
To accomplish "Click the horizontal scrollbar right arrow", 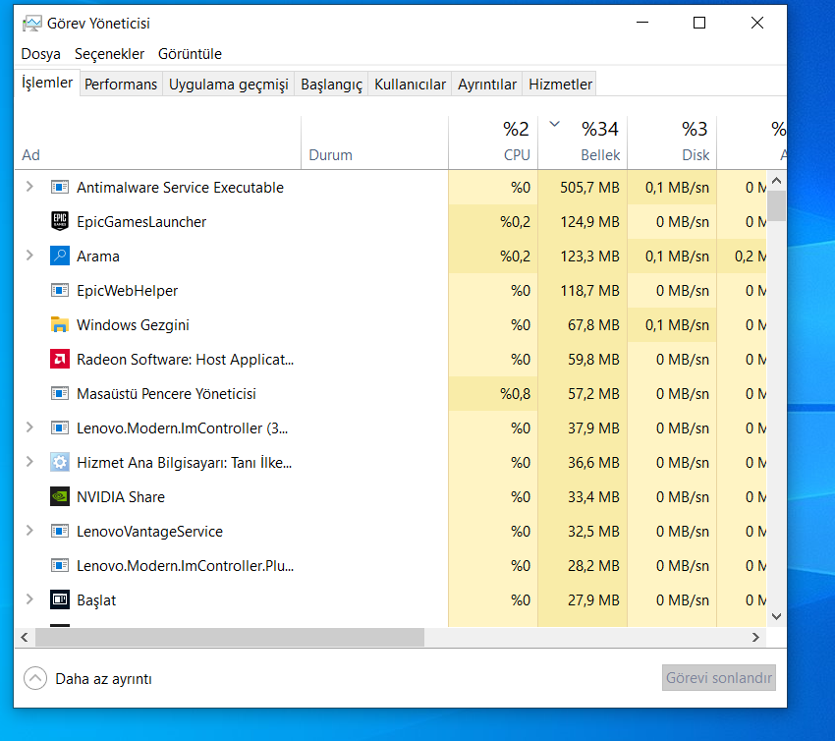I will pyautogui.click(x=755, y=637).
